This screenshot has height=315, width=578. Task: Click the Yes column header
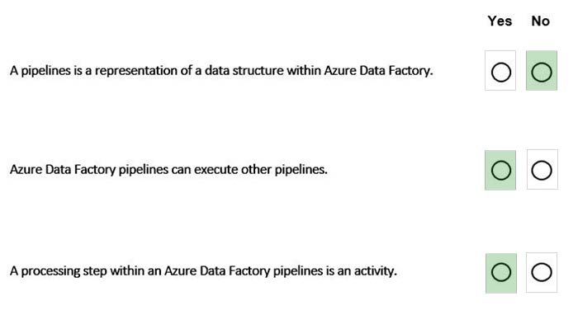coord(500,21)
